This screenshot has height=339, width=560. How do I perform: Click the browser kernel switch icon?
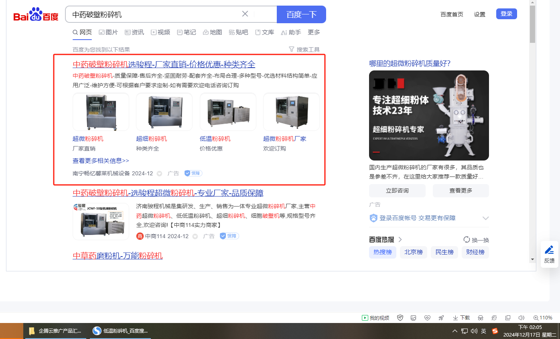pos(494,318)
